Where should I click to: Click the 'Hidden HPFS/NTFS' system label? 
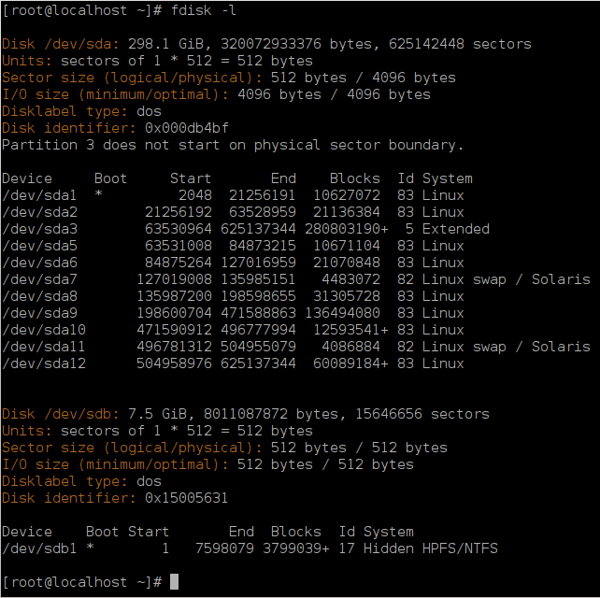(431, 548)
